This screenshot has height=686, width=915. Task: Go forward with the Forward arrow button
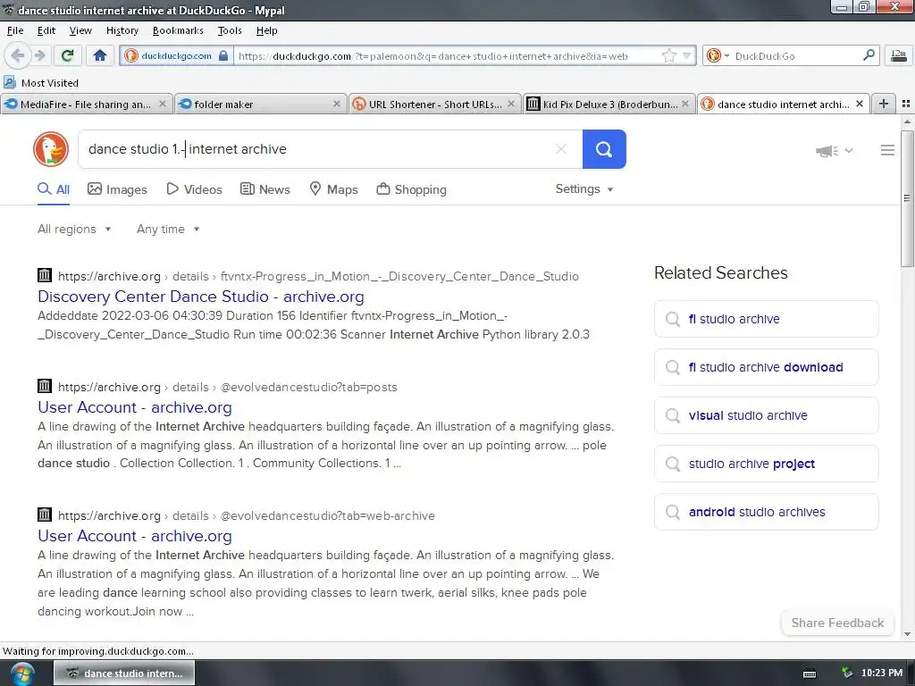[39, 55]
